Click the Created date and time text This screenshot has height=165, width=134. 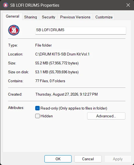coord(67,94)
